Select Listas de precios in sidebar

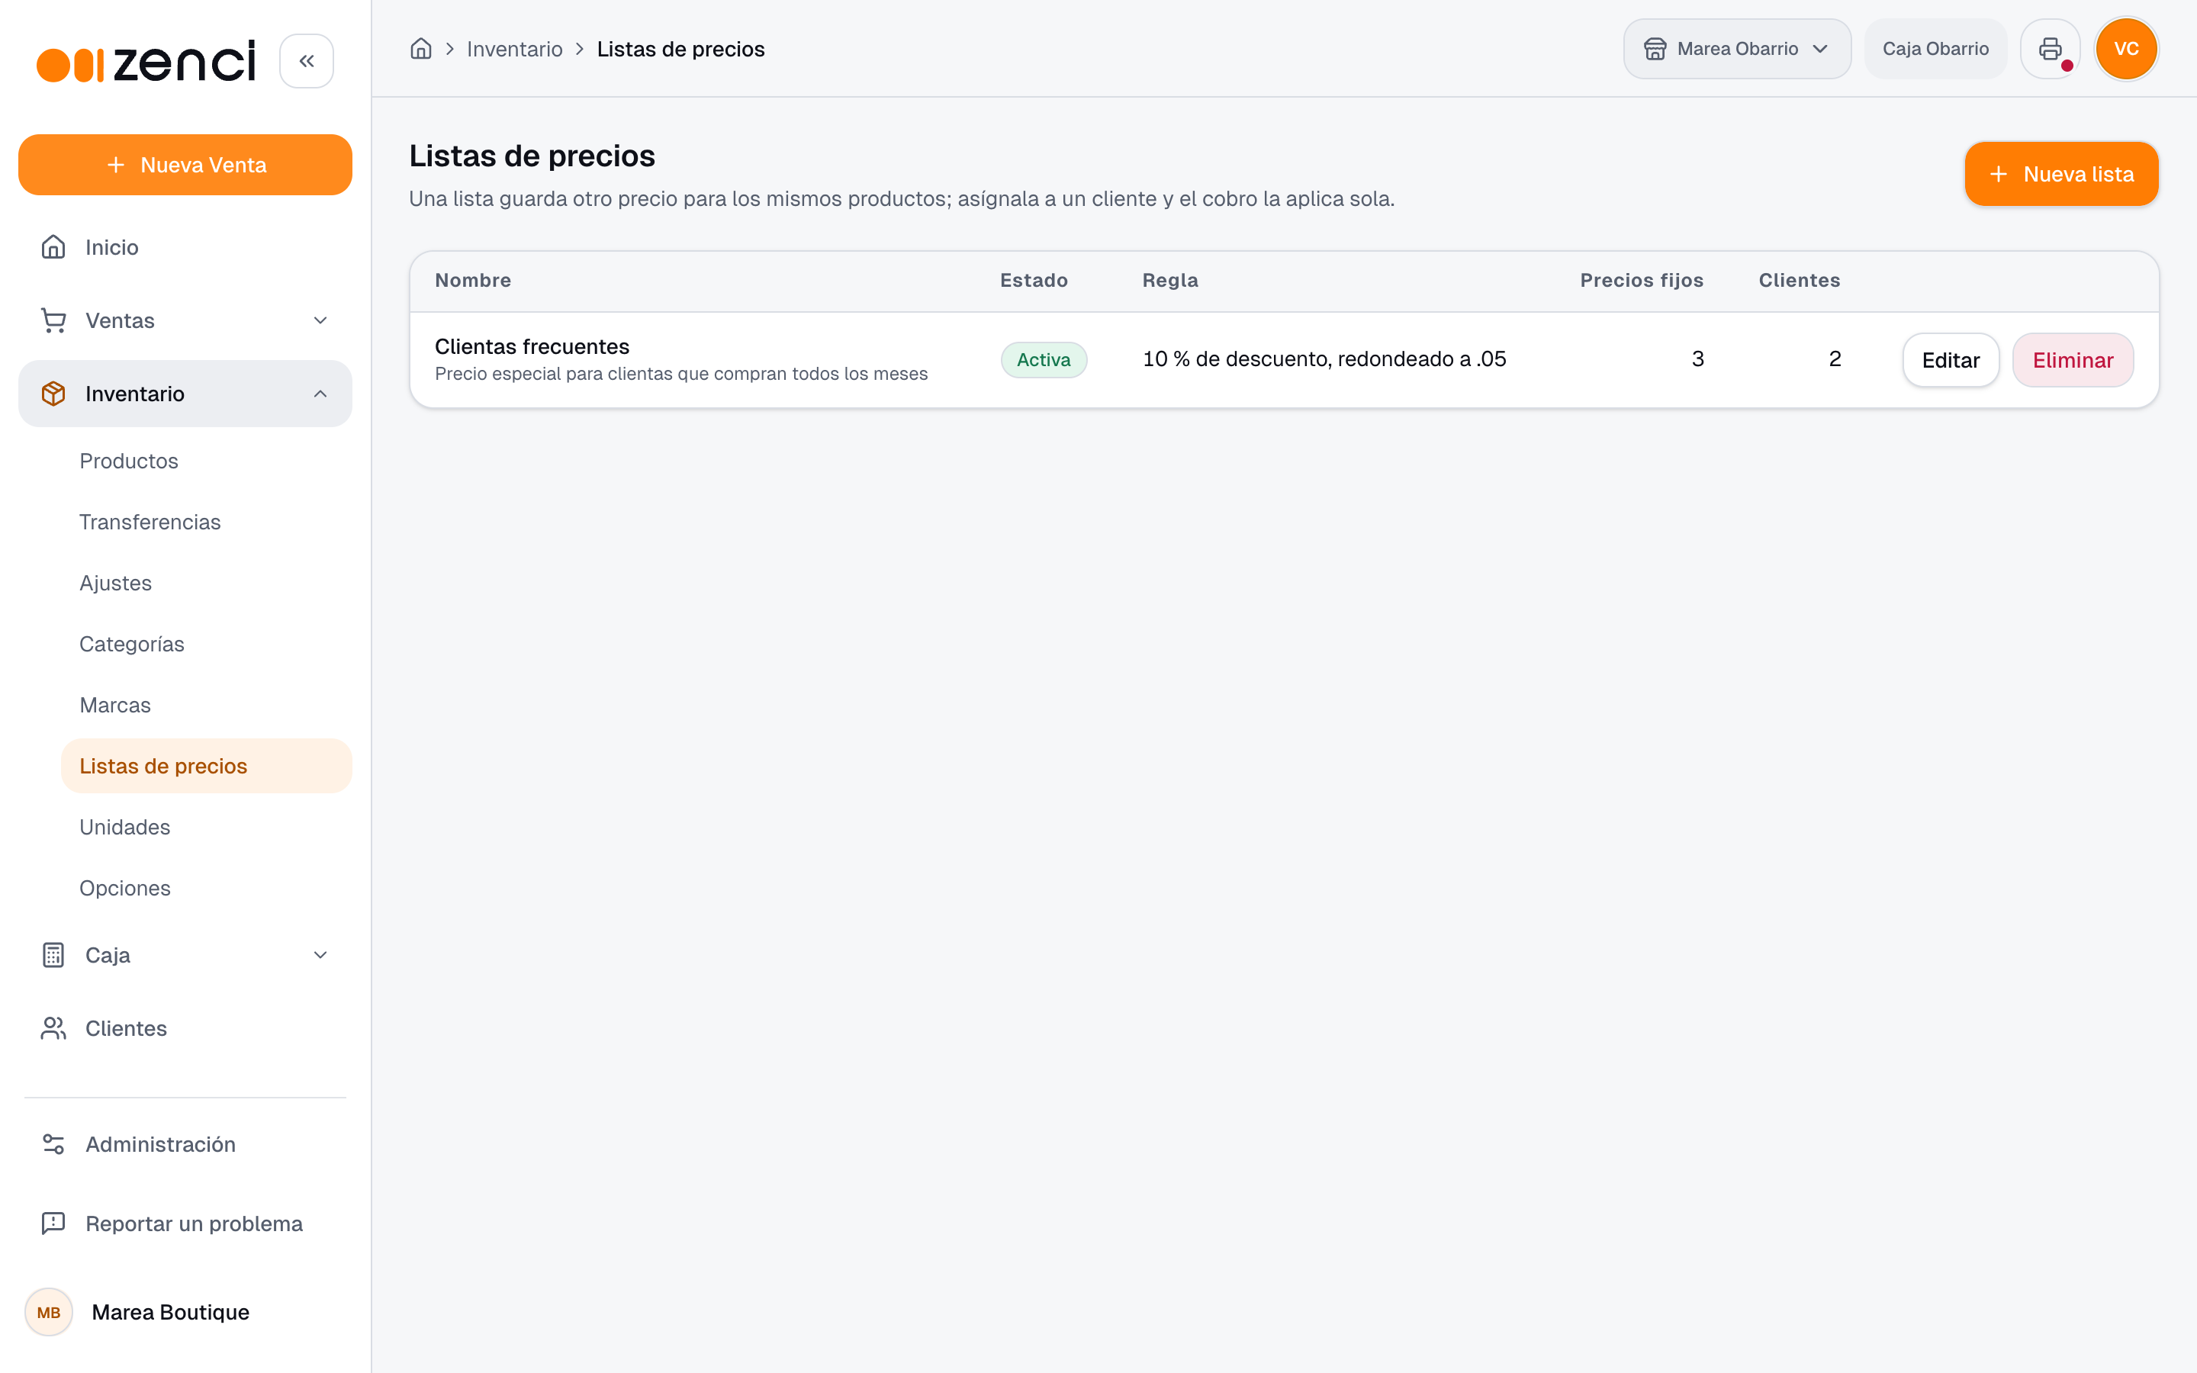pyautogui.click(x=206, y=766)
